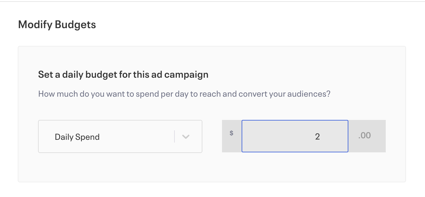Image resolution: width=425 pixels, height=197 pixels.
Task: Click the 'How much do you want' description
Action: [x=184, y=94]
